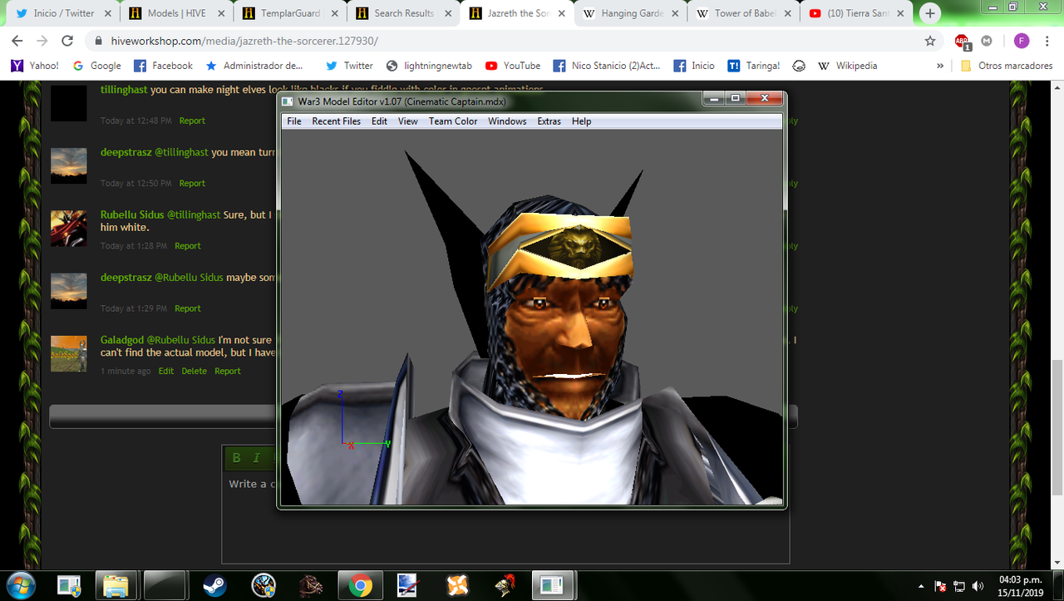Report deepstrasz's 12:50 PM comment

point(192,183)
